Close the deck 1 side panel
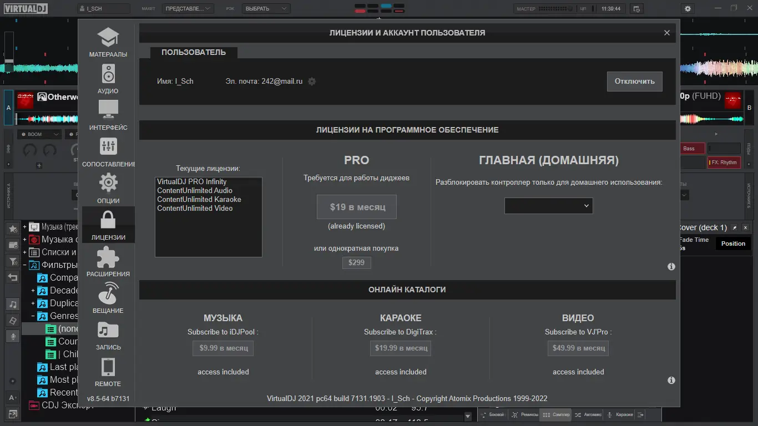Image resolution: width=758 pixels, height=426 pixels. tap(745, 227)
